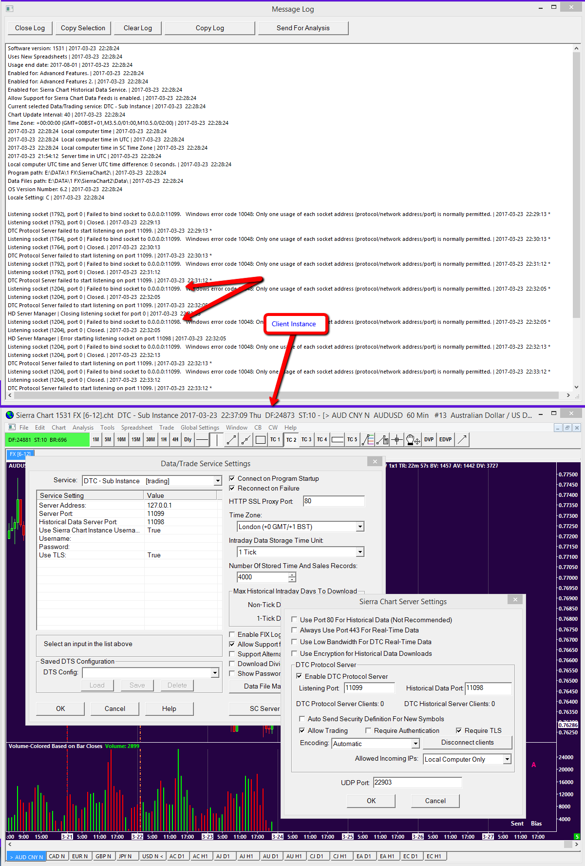The image size is (585, 866).
Task: Open the Encoding Automatic dropdown
Action: (415, 744)
